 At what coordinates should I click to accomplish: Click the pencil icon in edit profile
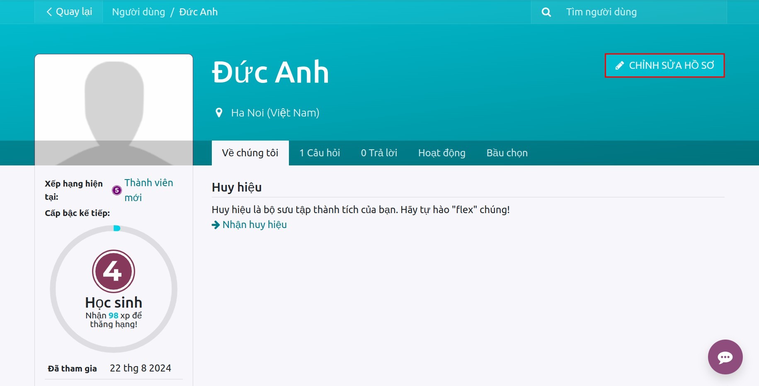(x=620, y=66)
